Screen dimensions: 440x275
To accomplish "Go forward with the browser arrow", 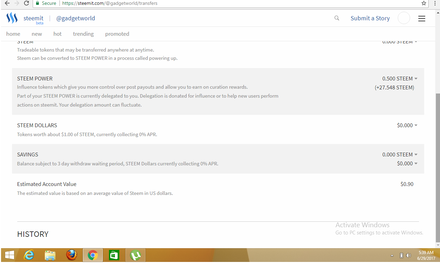I will click(16, 3).
